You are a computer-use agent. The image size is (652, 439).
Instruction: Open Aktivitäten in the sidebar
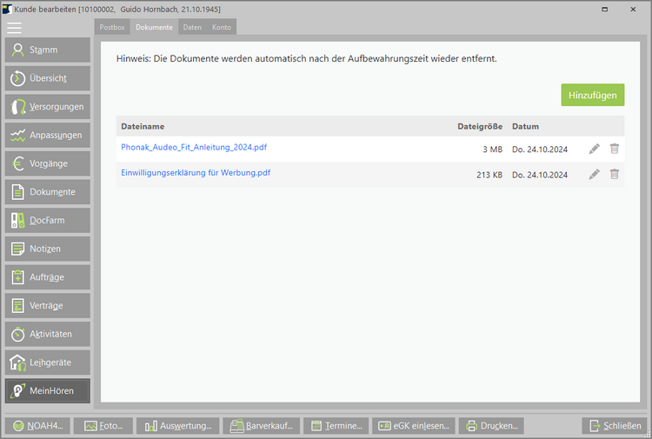pos(48,334)
